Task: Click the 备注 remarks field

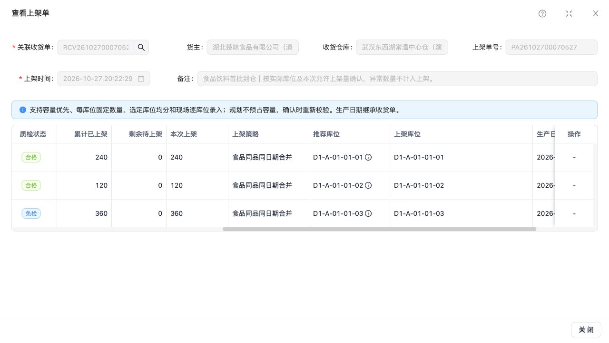Action: tap(397, 79)
